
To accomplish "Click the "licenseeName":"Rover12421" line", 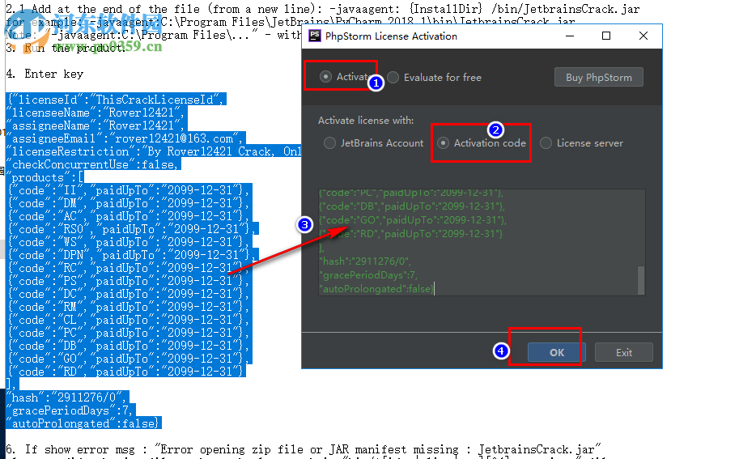I will tap(96, 113).
